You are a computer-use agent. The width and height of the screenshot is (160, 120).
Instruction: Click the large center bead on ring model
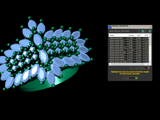click(x=40, y=47)
